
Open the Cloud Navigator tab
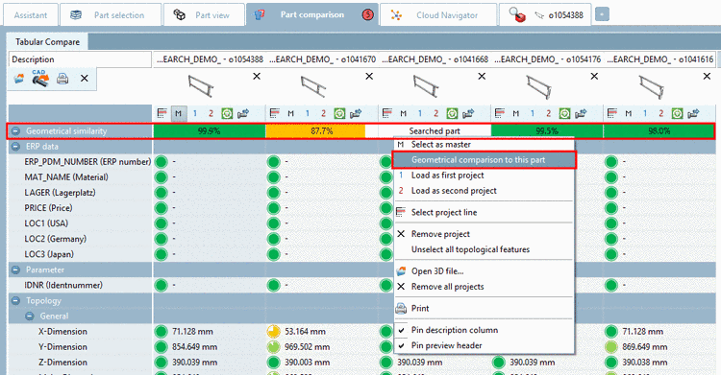coord(438,14)
